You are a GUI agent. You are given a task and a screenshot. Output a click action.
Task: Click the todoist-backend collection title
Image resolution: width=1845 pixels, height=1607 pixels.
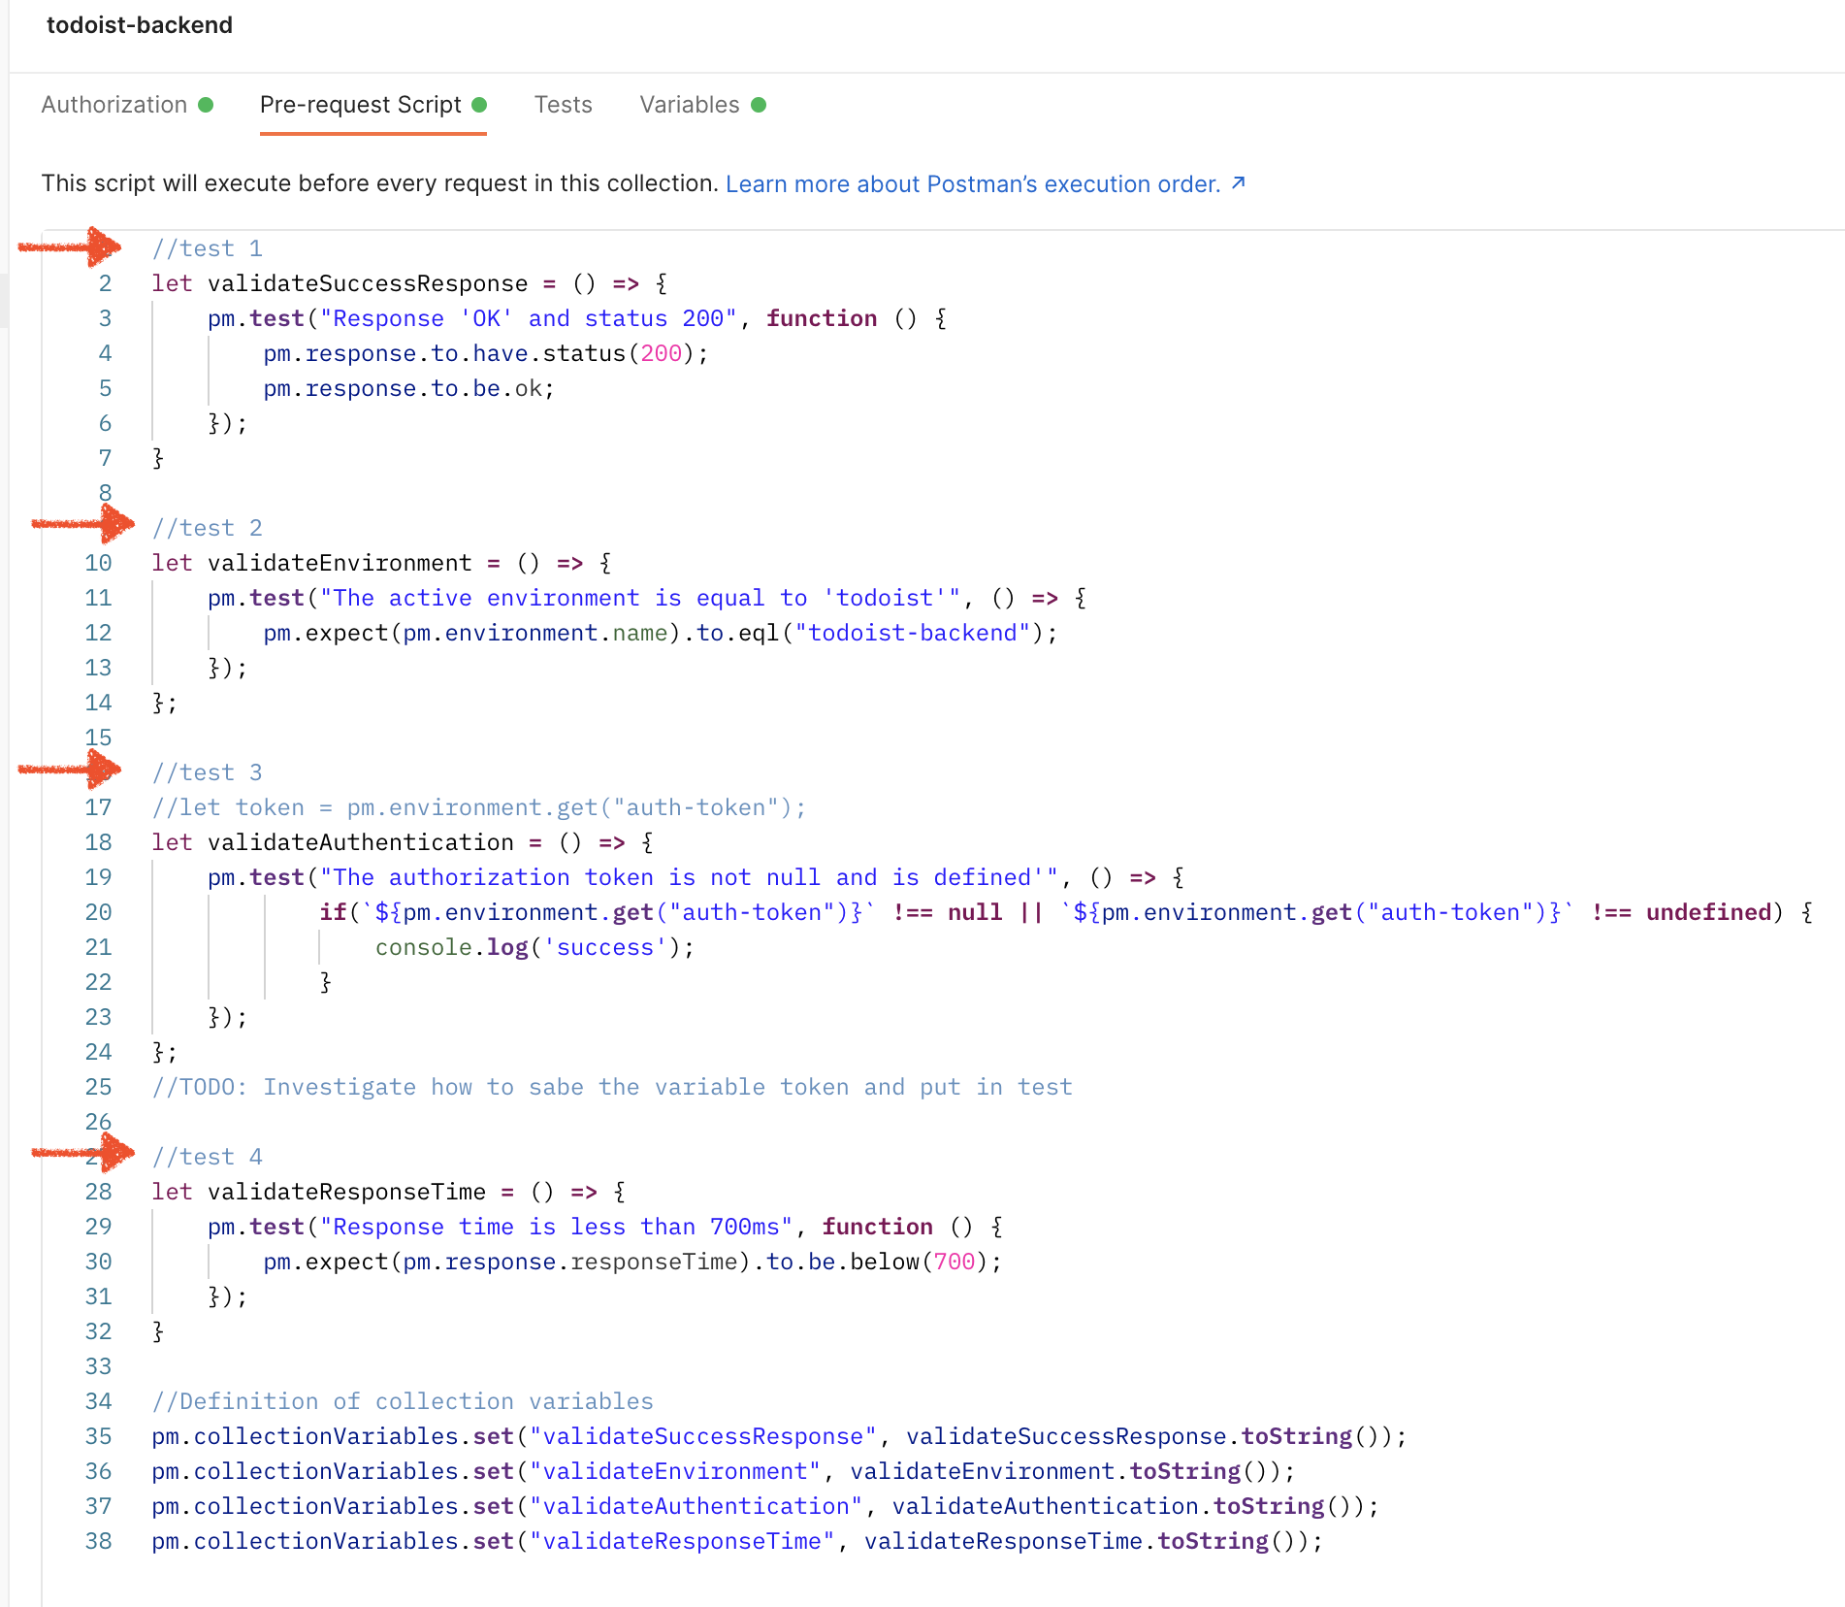coord(140,25)
